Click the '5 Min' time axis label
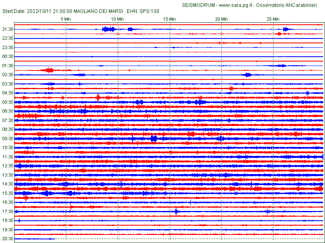The height and width of the screenshot is (243, 325). coord(66,19)
